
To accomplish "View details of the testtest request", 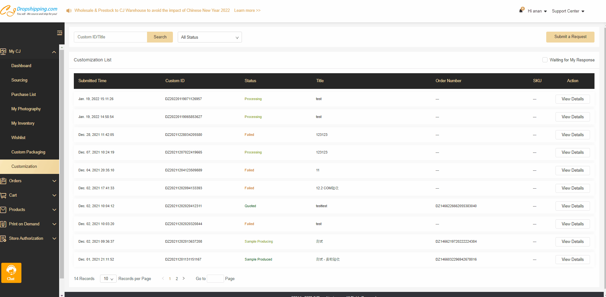I will tap(572, 206).
